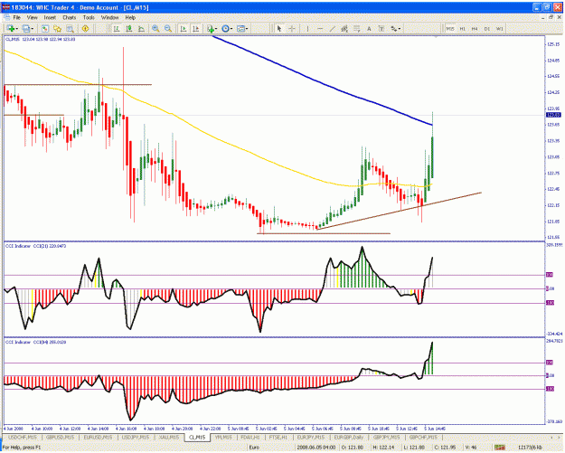Restore the inner chart window

click(551, 17)
